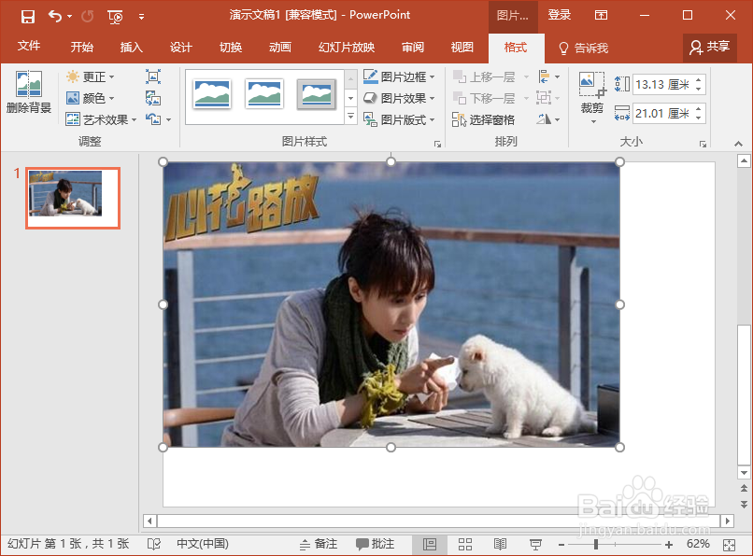Toggle Notes (备注) pane
Image resolution: width=753 pixels, height=556 pixels.
(x=319, y=544)
